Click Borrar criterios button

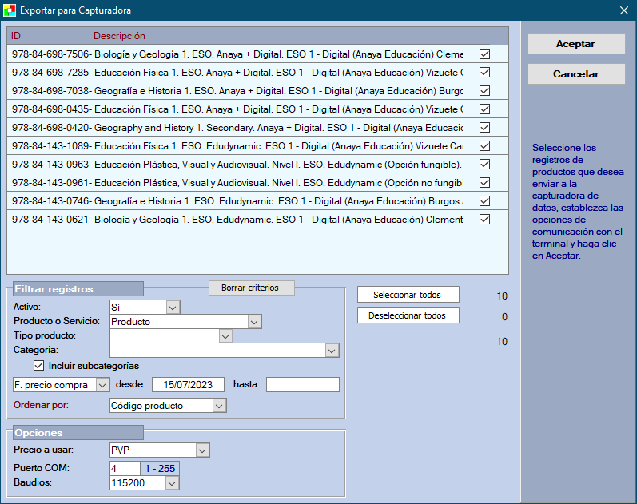(x=251, y=288)
